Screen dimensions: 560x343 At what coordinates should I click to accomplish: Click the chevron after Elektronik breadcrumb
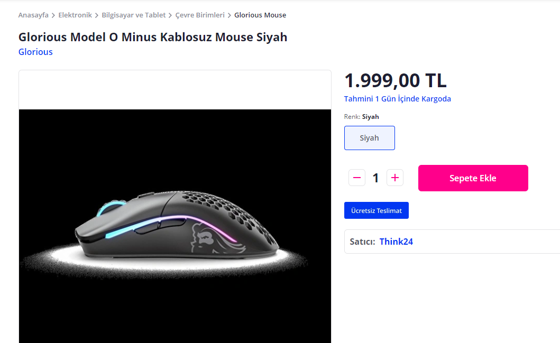point(97,15)
